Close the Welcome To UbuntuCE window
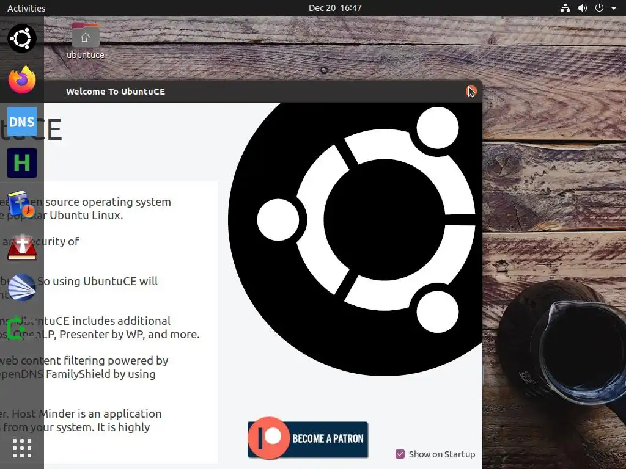Image resolution: width=626 pixels, height=469 pixels. coord(471,92)
